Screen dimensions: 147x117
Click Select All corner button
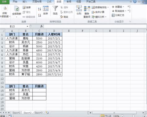tap(2, 31)
